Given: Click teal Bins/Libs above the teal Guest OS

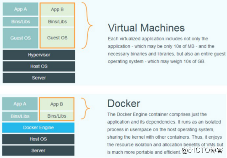Looking at the screenshot, I should click(x=21, y=22).
